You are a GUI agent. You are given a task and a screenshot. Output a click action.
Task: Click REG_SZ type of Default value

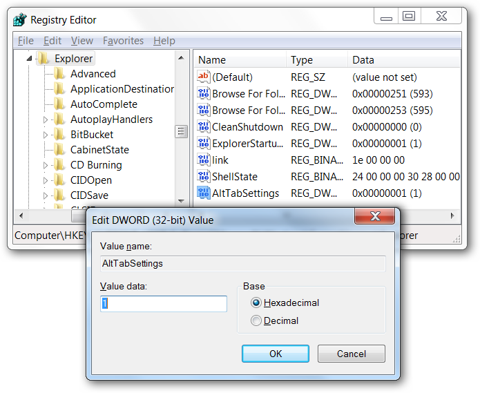(308, 77)
